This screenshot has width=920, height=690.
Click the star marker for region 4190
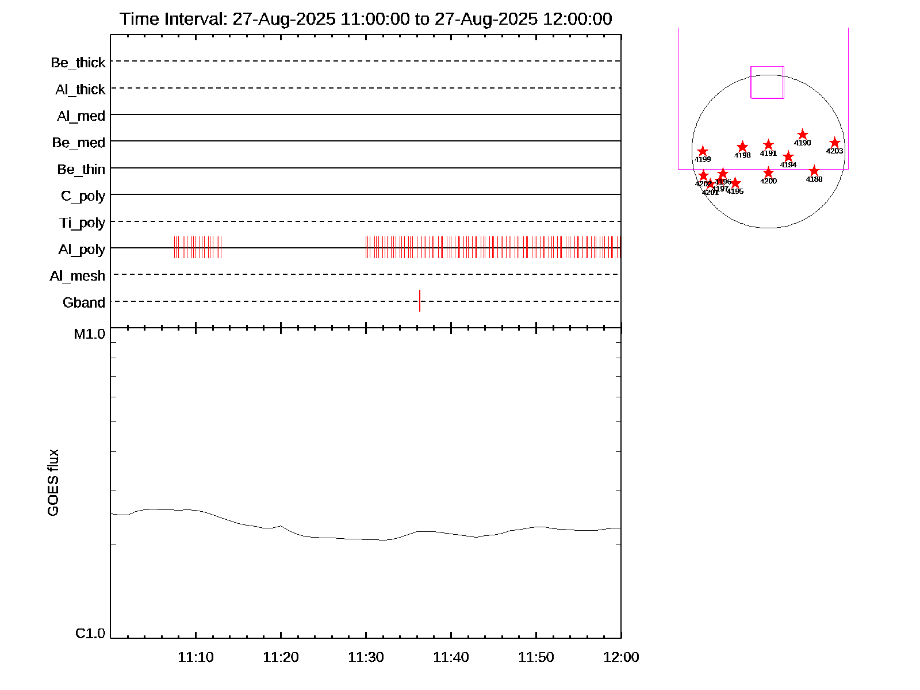[803, 135]
